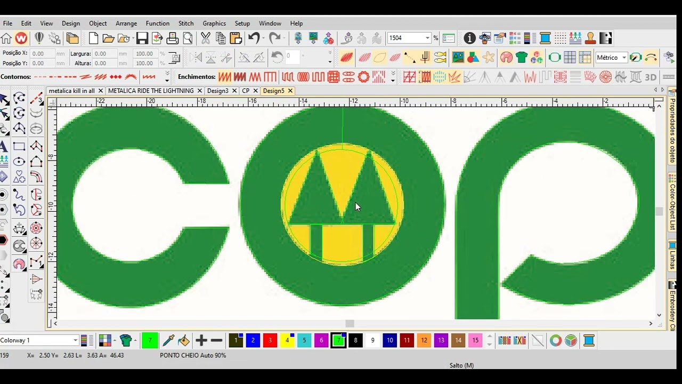Click the Largura width input field
The height and width of the screenshot is (384, 682).
pyautogui.click(x=104, y=53)
